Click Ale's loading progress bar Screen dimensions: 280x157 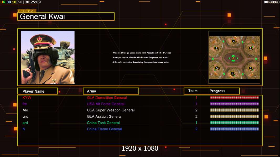click(x=234, y=110)
